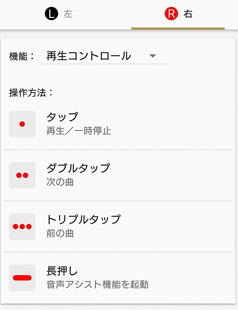Switch to the 左 (left) tab
This screenshot has width=238, height=310.
[x=59, y=14]
